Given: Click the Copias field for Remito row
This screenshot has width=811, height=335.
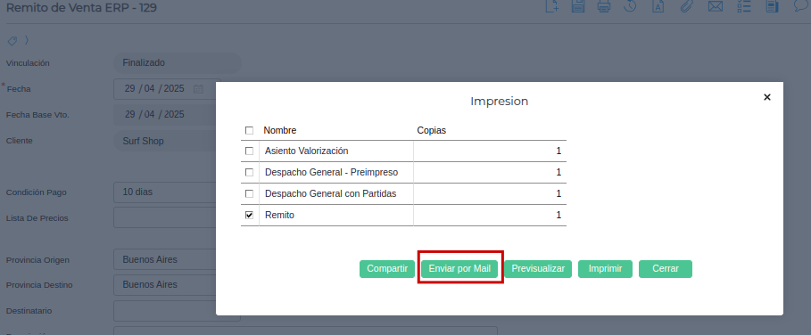Looking at the screenshot, I should [x=490, y=216].
